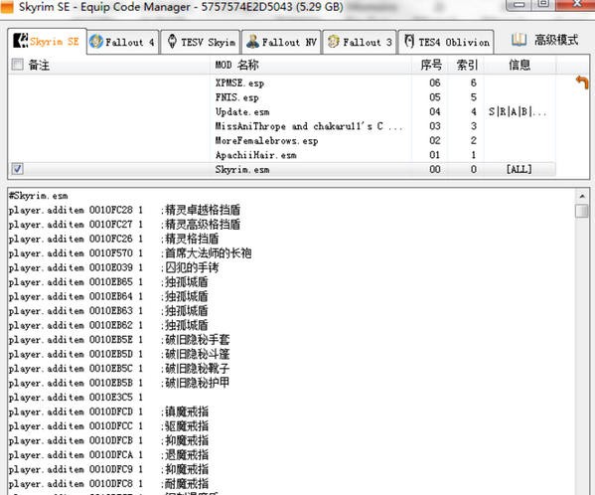Click the Fallout 4 Vault Boy icon
Viewport: 595px width, 495px height.
[96, 42]
